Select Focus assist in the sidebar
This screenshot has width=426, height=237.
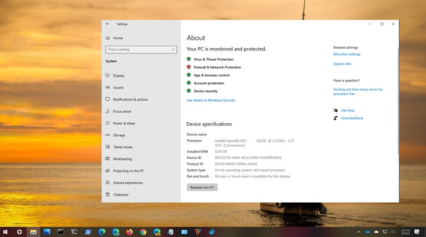[122, 111]
